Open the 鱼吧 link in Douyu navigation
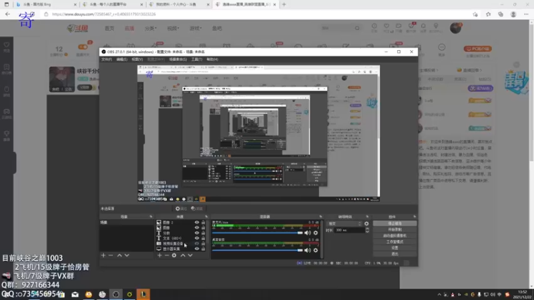This screenshot has height=300, width=534. tap(217, 28)
